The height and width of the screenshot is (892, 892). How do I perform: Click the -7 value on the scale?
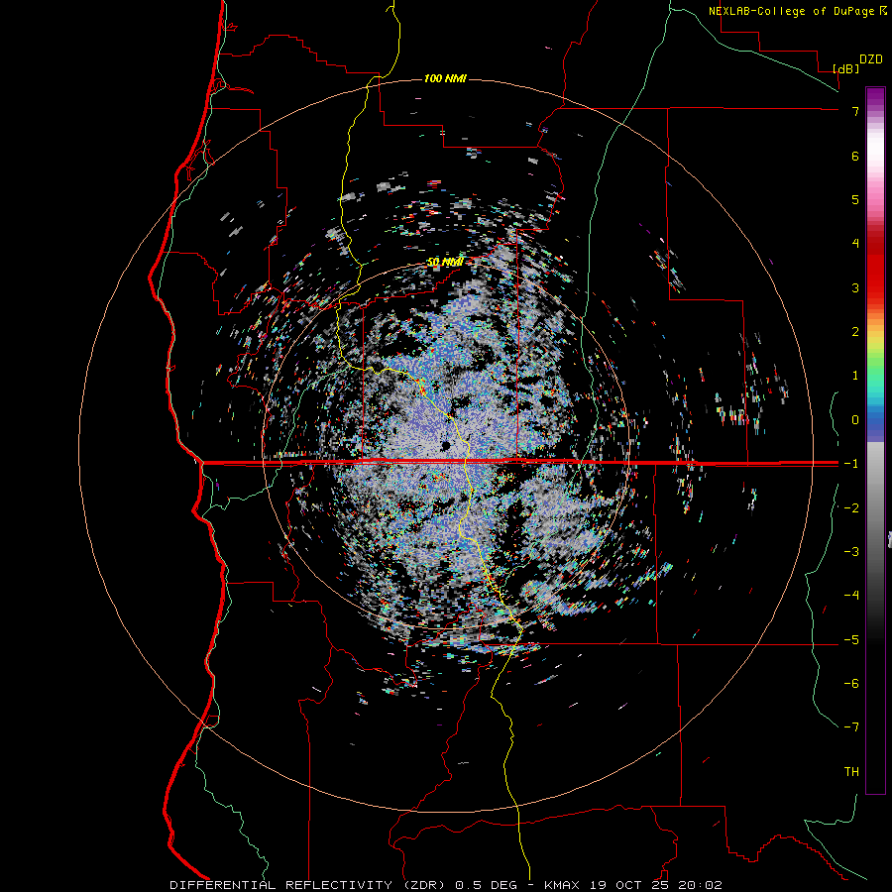tap(851, 727)
